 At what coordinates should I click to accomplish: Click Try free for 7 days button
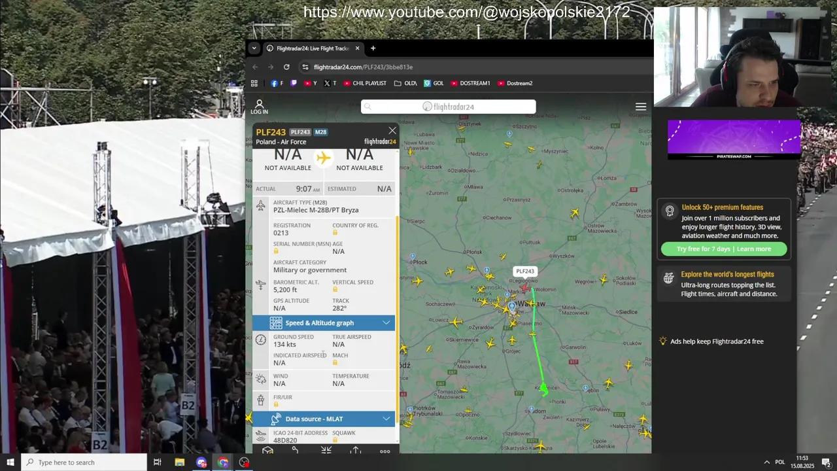click(724, 249)
